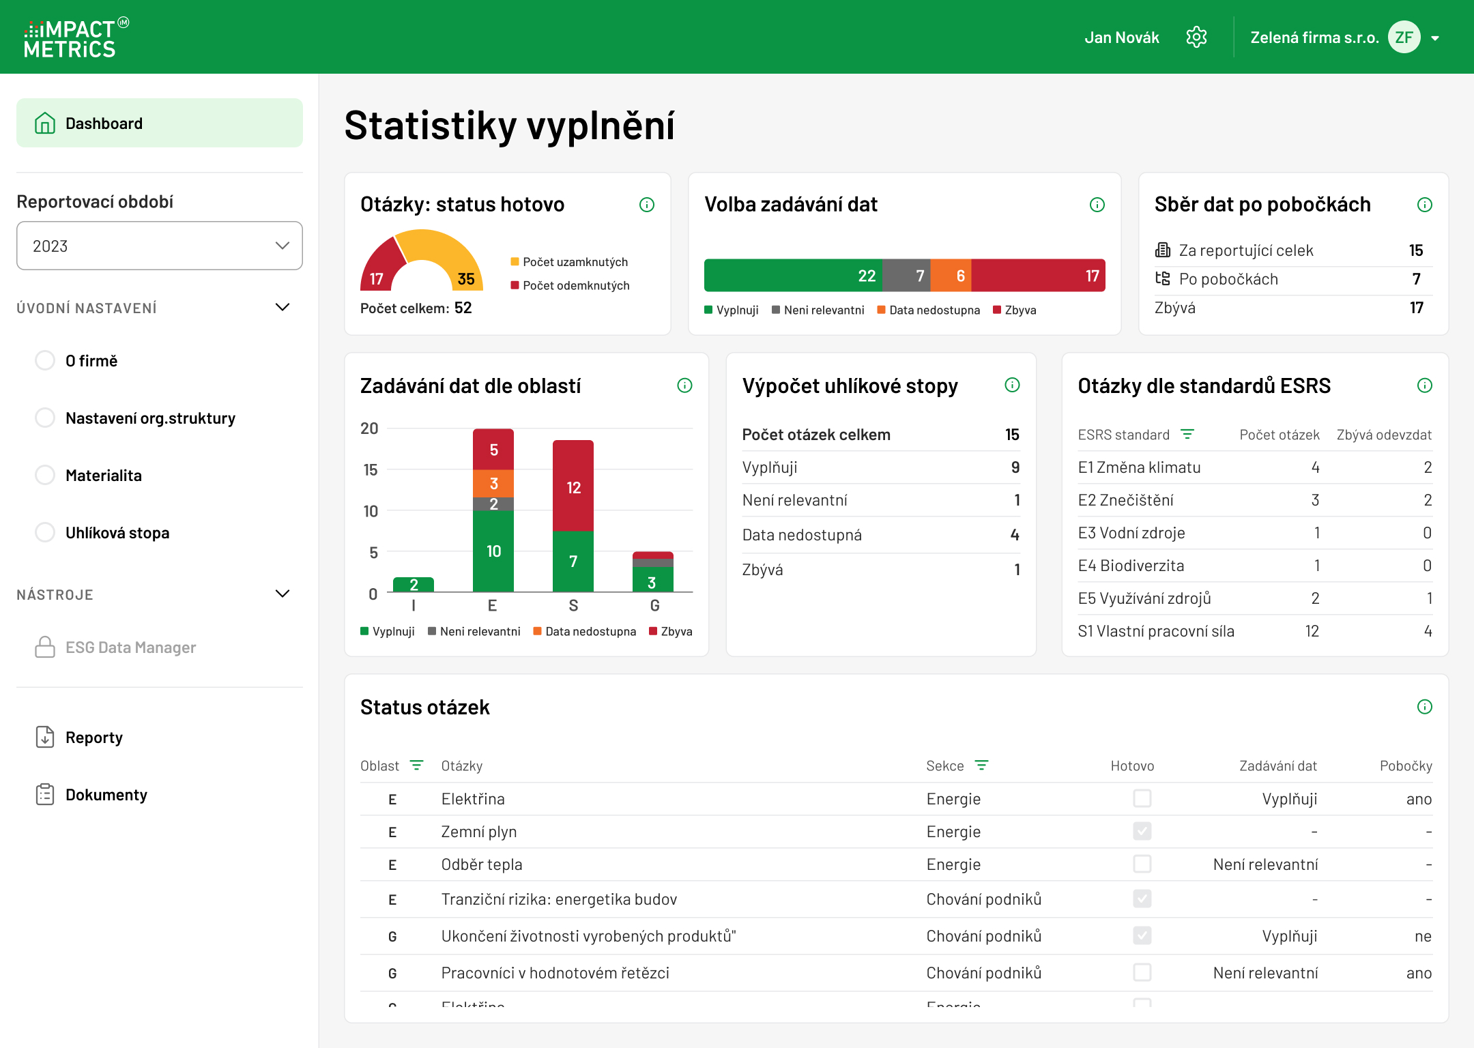This screenshot has height=1048, width=1474.
Task: Click the Jan Novák user name
Action: point(1122,37)
